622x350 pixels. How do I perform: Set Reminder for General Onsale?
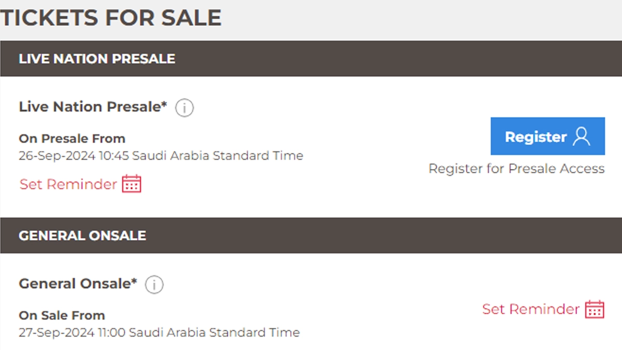pyautogui.click(x=531, y=309)
